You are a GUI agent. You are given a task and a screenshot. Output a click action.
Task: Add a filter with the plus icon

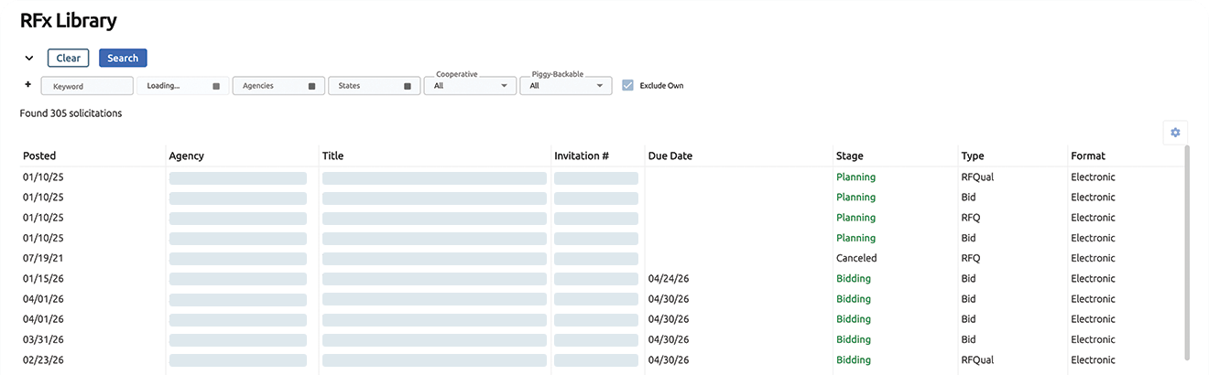tap(27, 84)
